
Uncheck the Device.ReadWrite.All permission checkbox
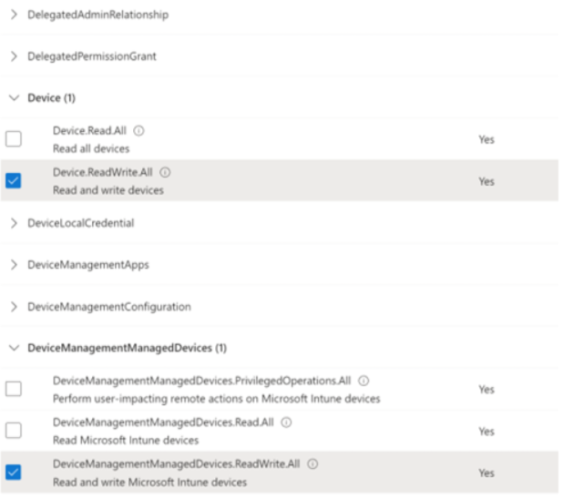point(14,180)
